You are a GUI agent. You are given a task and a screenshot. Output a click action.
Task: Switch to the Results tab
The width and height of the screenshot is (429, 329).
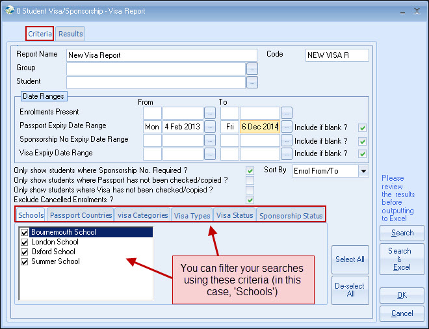click(71, 34)
